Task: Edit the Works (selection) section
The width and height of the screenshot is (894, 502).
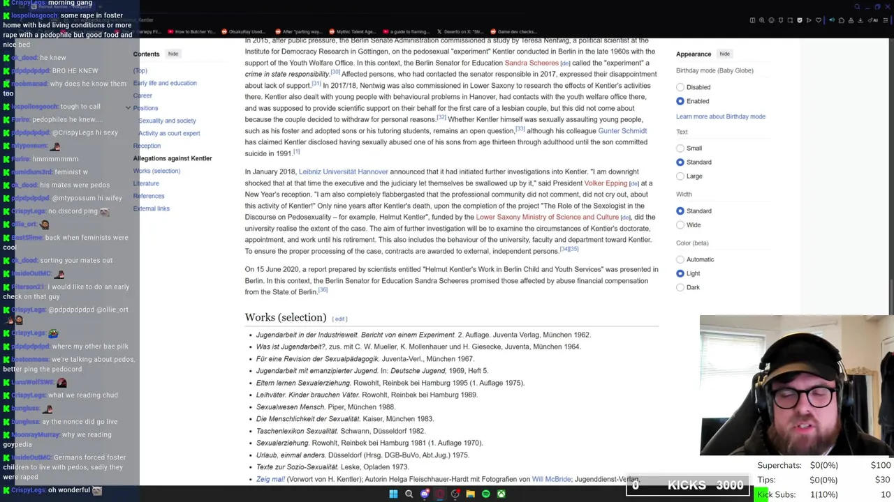Action: tap(340, 319)
